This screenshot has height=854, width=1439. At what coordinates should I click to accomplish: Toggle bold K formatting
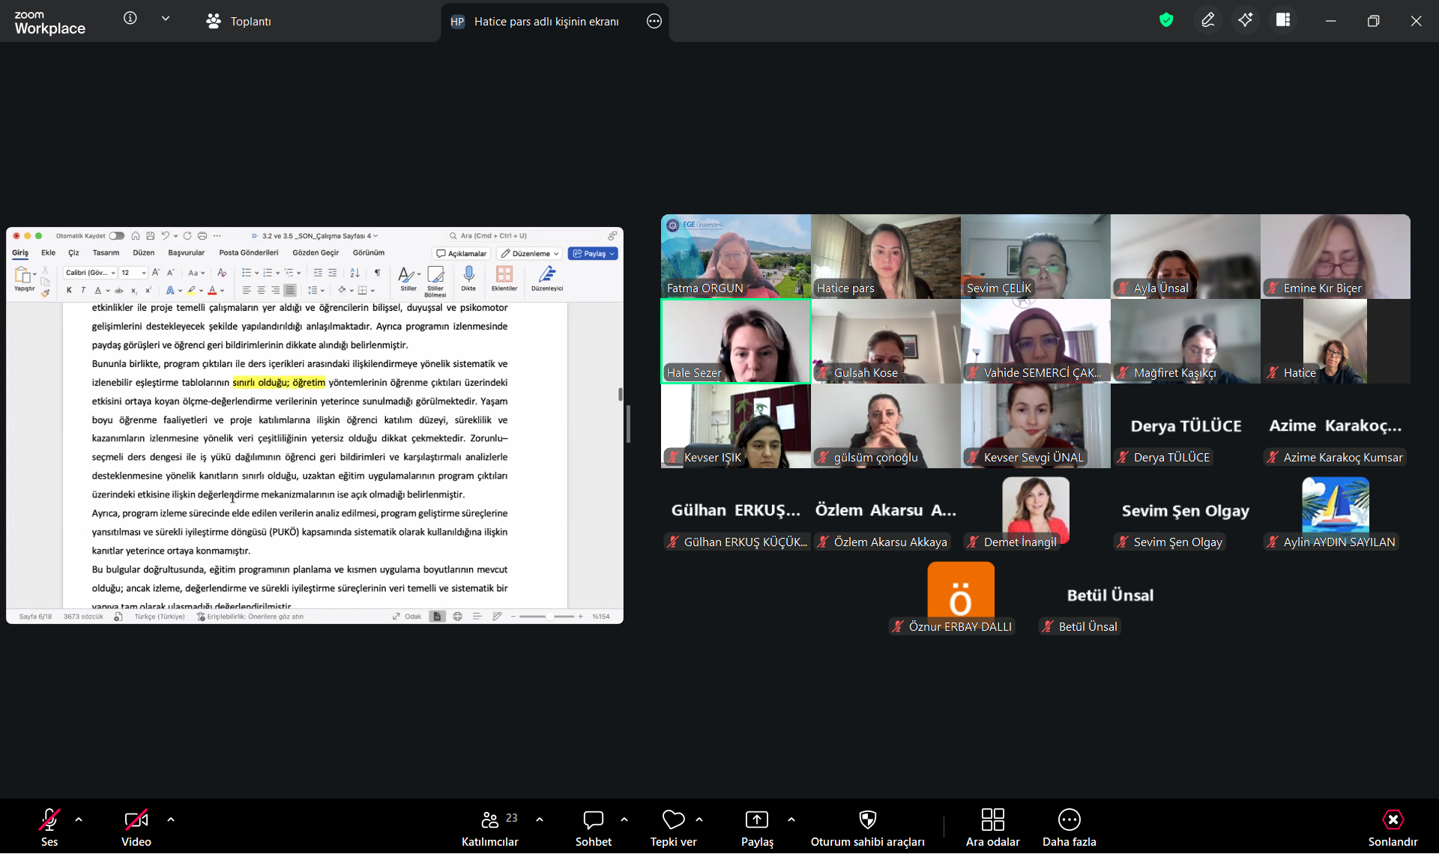click(69, 291)
